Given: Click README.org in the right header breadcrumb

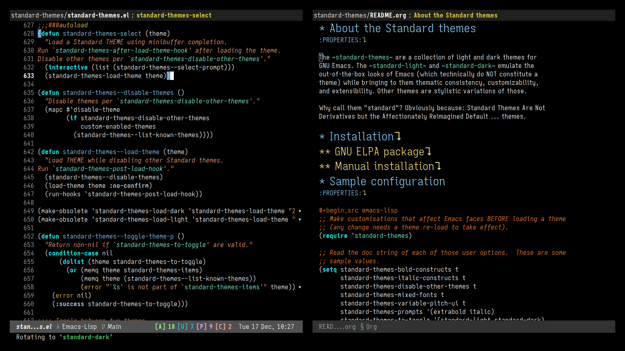Looking at the screenshot, I should [x=388, y=15].
